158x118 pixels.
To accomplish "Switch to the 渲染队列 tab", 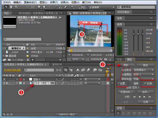I will pos(57,65).
